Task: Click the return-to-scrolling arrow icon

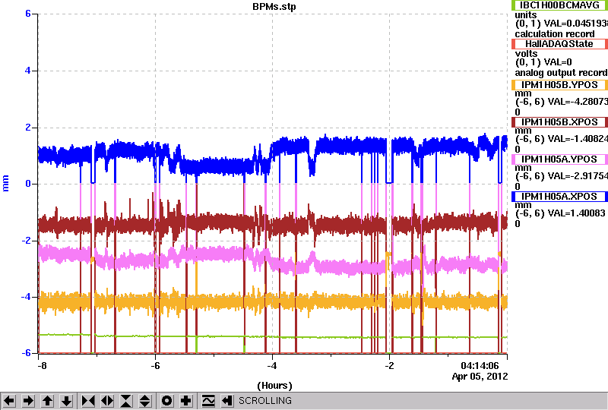Action: 227,401
